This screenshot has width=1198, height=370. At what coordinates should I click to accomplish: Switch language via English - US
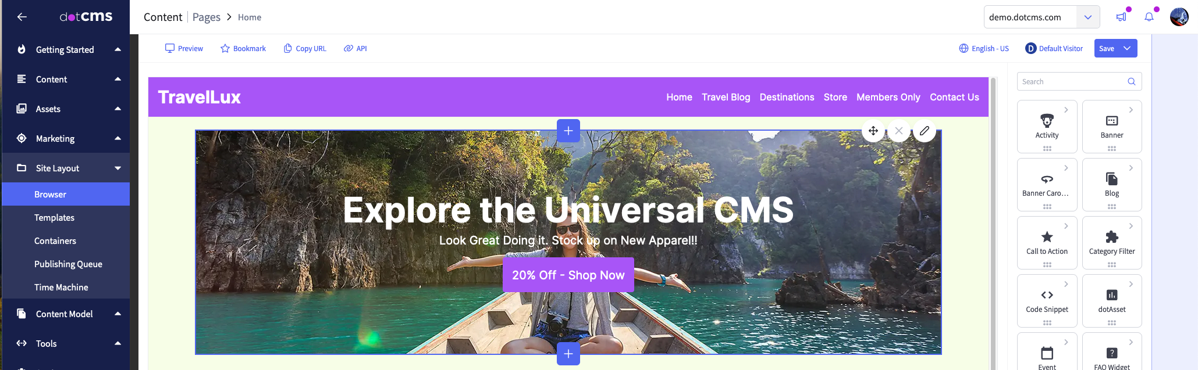click(984, 48)
